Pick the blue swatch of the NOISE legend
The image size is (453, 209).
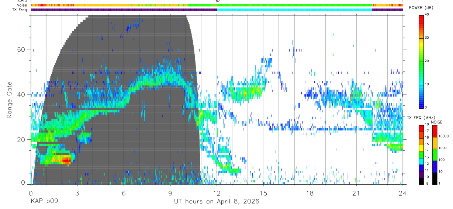tap(434, 167)
